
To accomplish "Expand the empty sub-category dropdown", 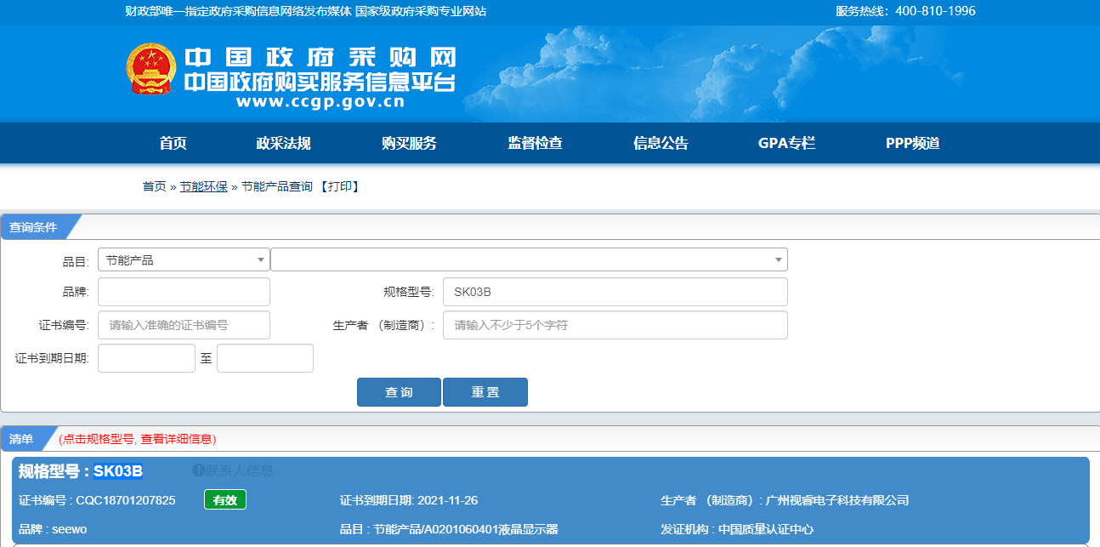I will point(529,260).
